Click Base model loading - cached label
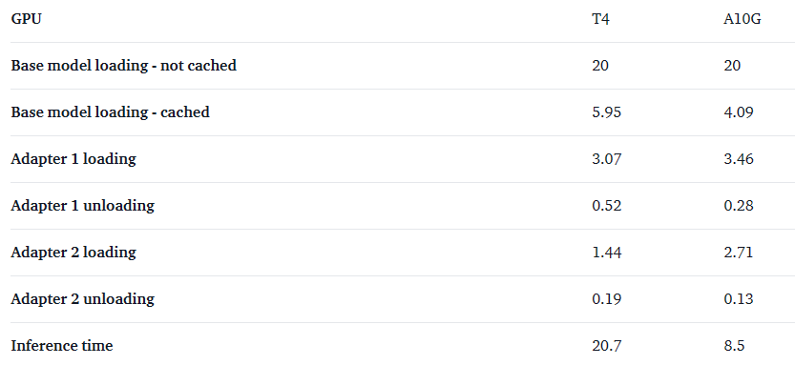795x365 pixels. click(110, 112)
